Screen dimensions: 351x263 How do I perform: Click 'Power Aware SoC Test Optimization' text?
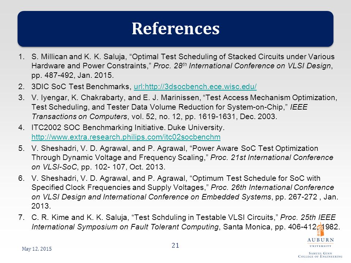tap(255, 148)
